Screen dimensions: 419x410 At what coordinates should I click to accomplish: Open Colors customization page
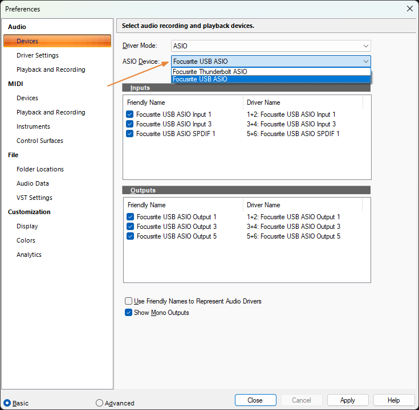tap(26, 240)
